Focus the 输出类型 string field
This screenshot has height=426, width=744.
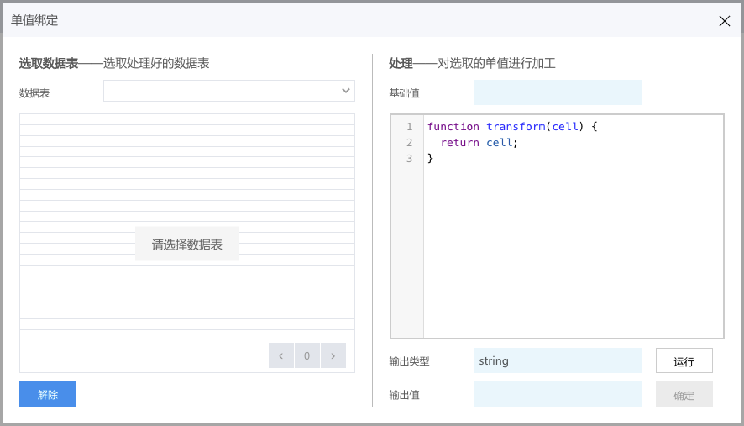pos(557,361)
